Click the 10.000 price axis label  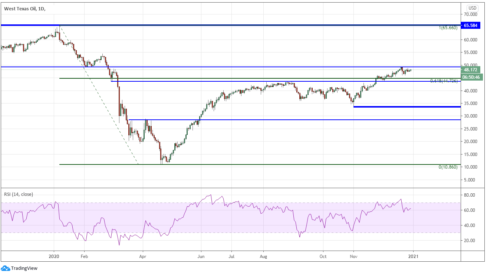click(470, 167)
